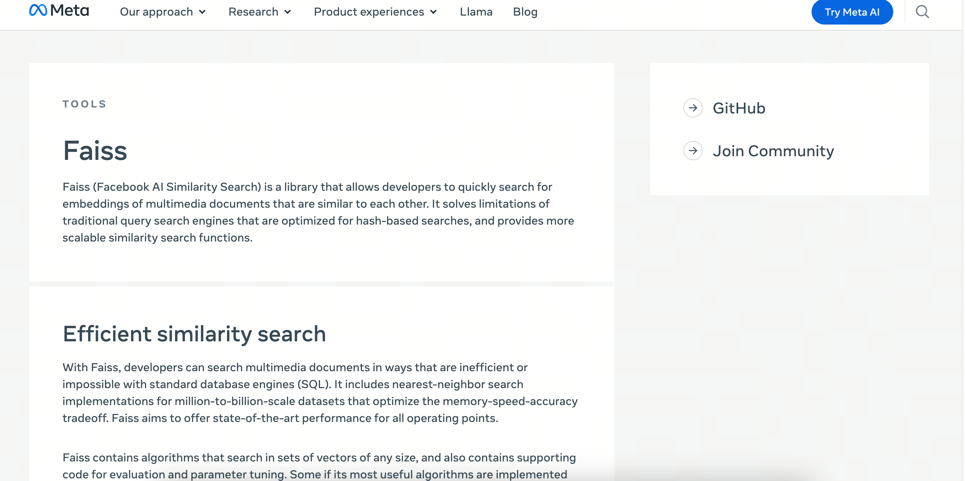
Task: Click the circled arrow beside Join Community
Action: (x=693, y=151)
